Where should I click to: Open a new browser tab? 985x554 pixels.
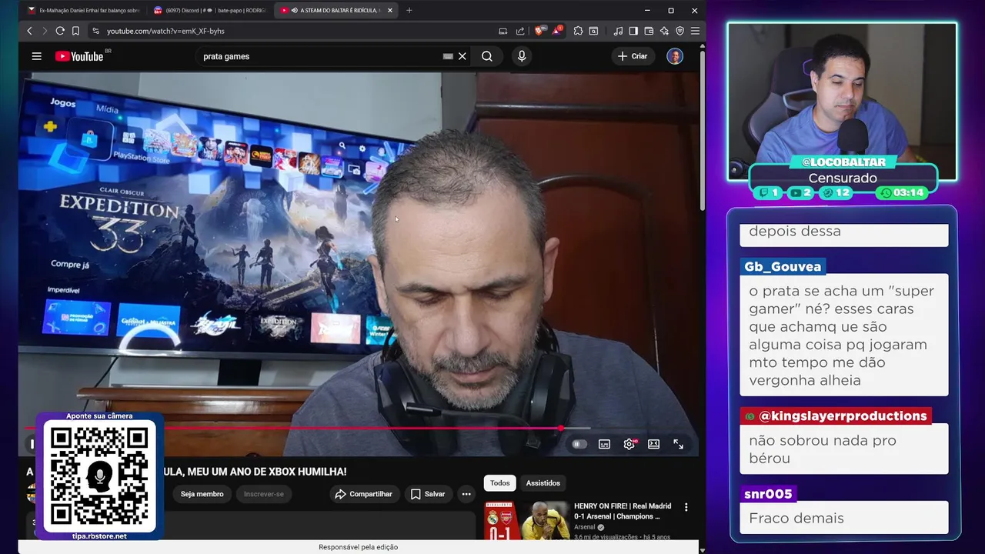pos(409,10)
